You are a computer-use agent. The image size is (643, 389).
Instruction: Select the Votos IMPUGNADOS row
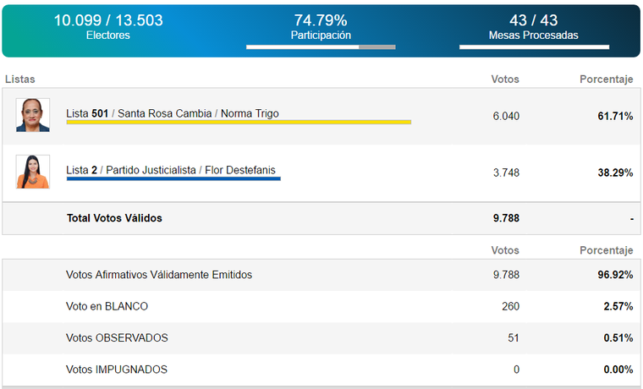(117, 370)
